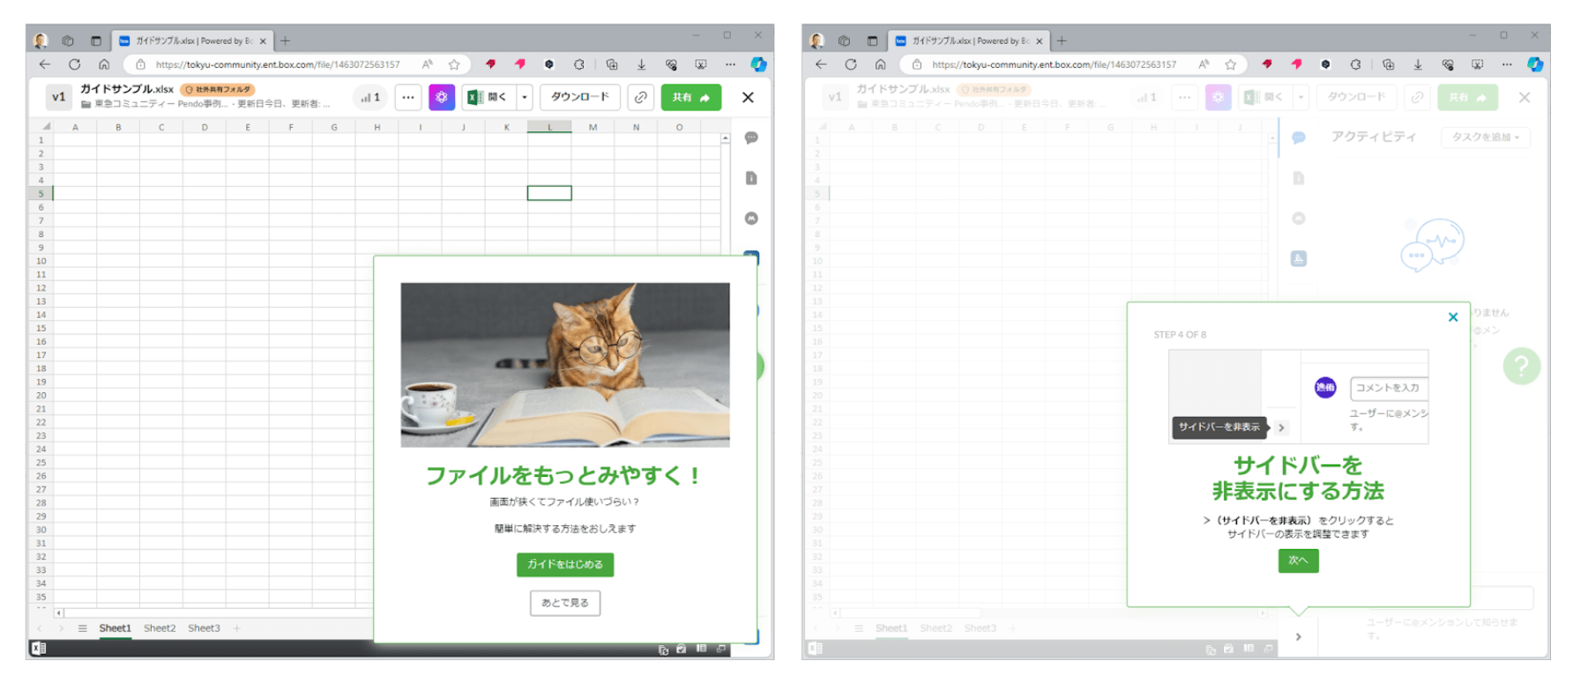Screen dimensions: 1573x676
Task: Click 次へ button in right window guide
Action: point(1298,561)
